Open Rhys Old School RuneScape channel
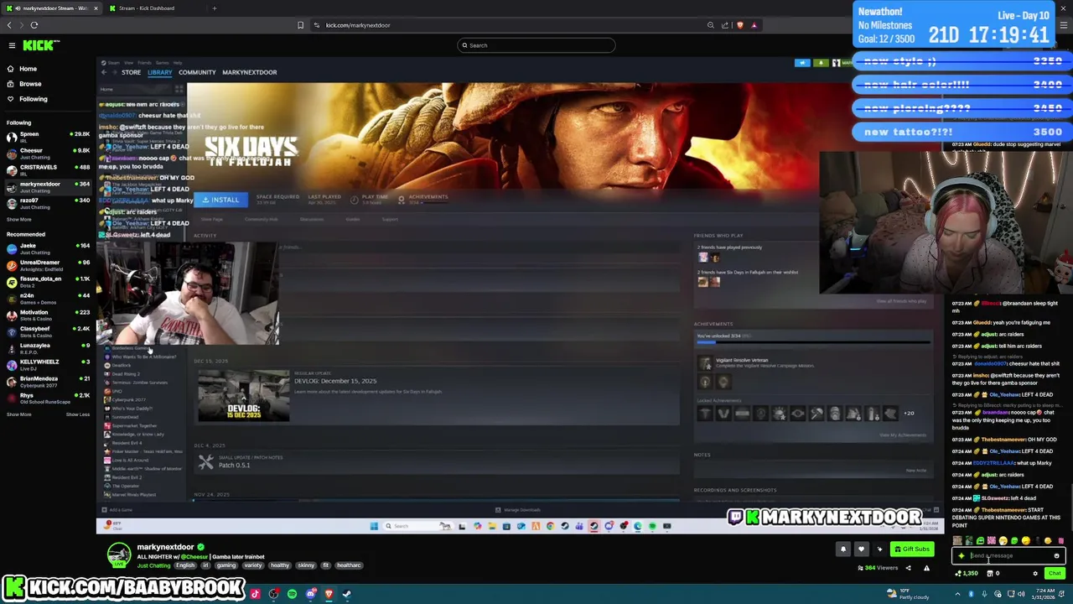The width and height of the screenshot is (1073, 604). [48, 398]
